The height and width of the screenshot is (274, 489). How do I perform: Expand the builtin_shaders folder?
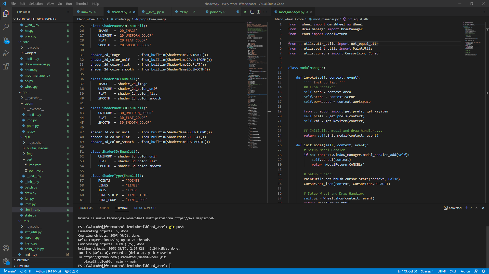coord(37,148)
